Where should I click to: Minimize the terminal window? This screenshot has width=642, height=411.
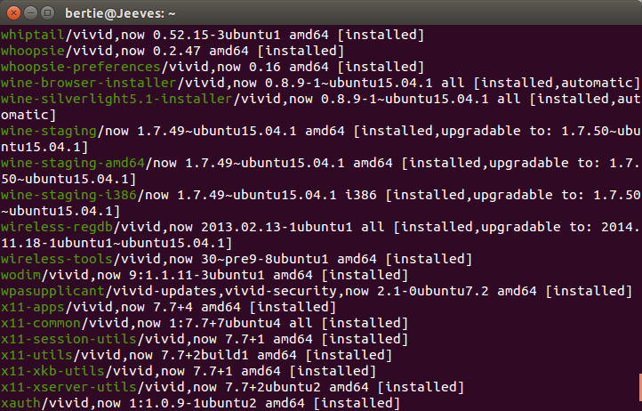click(x=31, y=13)
